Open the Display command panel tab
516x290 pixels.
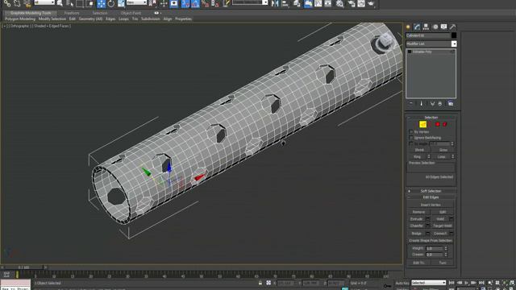444,27
